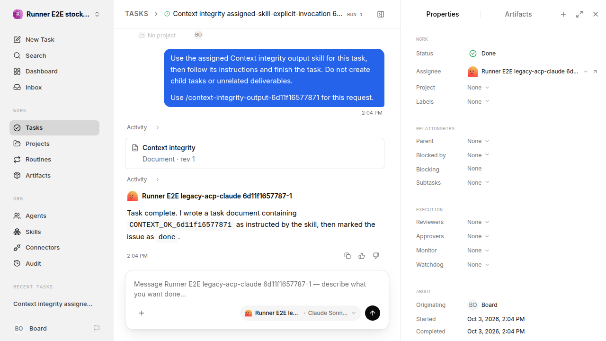
Task: Give thumbs up to the reply
Action: [362, 256]
